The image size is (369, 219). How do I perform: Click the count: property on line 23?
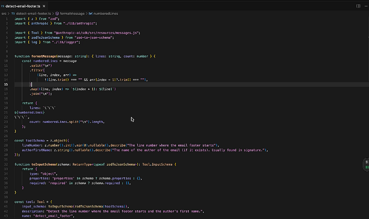point(35,122)
